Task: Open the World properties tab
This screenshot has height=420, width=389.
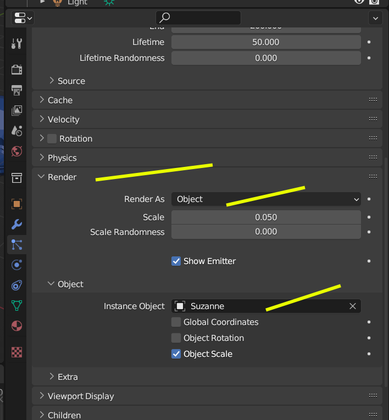Action: click(16, 151)
